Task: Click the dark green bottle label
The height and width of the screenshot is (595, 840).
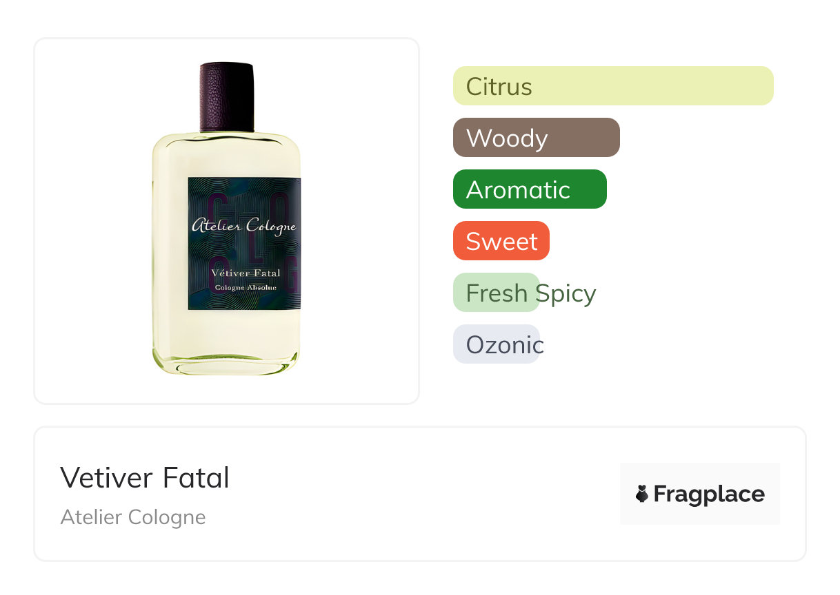Action: (244, 244)
